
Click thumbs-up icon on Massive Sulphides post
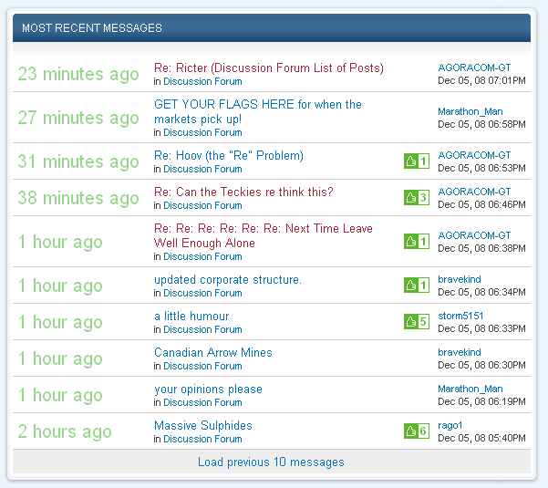(x=410, y=431)
